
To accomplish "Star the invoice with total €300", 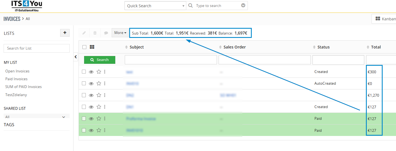I will [99, 72].
